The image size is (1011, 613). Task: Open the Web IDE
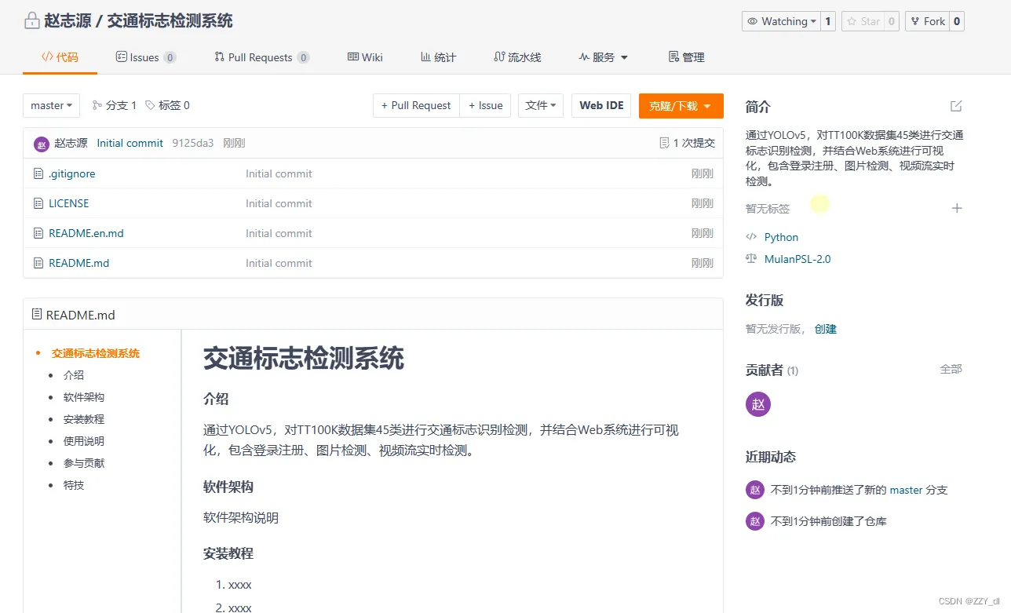601,105
